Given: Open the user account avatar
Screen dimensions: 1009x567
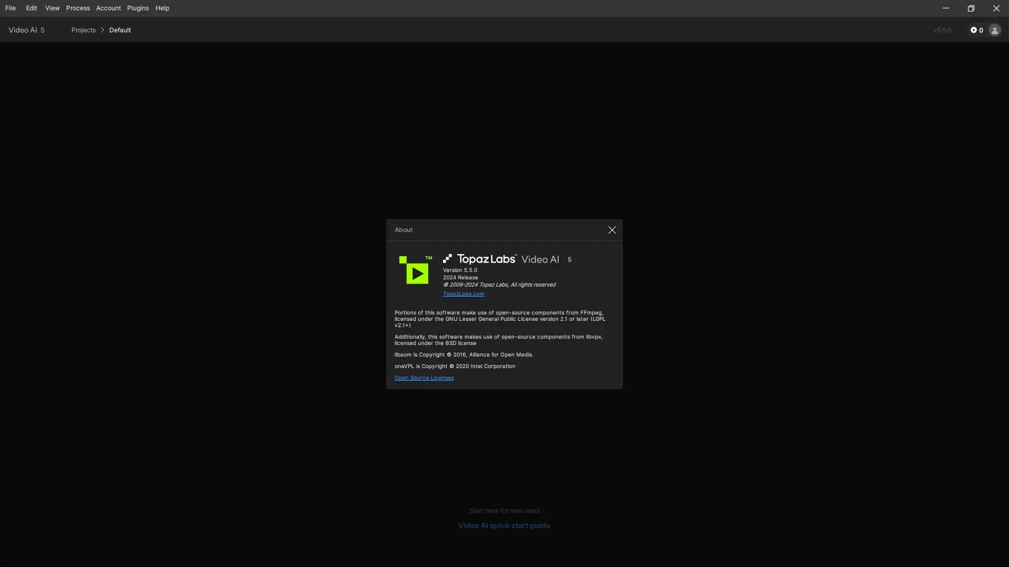Looking at the screenshot, I should tap(994, 30).
